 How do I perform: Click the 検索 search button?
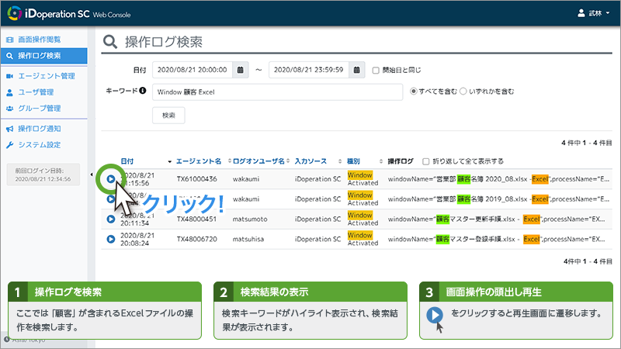click(168, 116)
